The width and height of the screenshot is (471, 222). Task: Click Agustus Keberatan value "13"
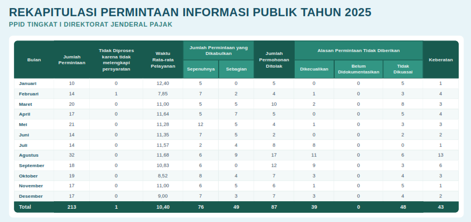click(x=441, y=156)
